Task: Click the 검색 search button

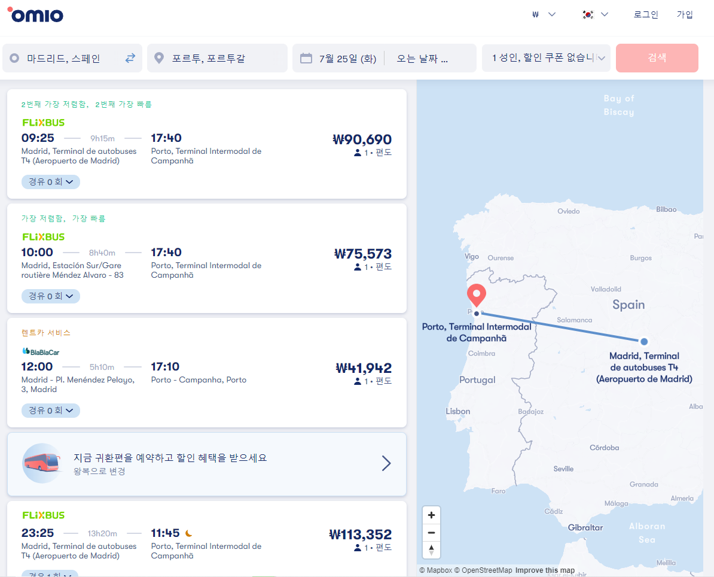Action: [657, 58]
